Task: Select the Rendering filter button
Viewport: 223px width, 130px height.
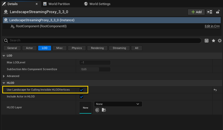Action: click(x=97, y=48)
